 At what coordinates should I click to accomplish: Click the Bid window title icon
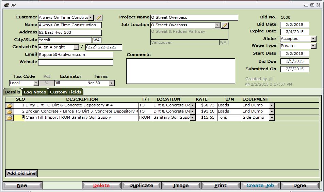point(6,5)
